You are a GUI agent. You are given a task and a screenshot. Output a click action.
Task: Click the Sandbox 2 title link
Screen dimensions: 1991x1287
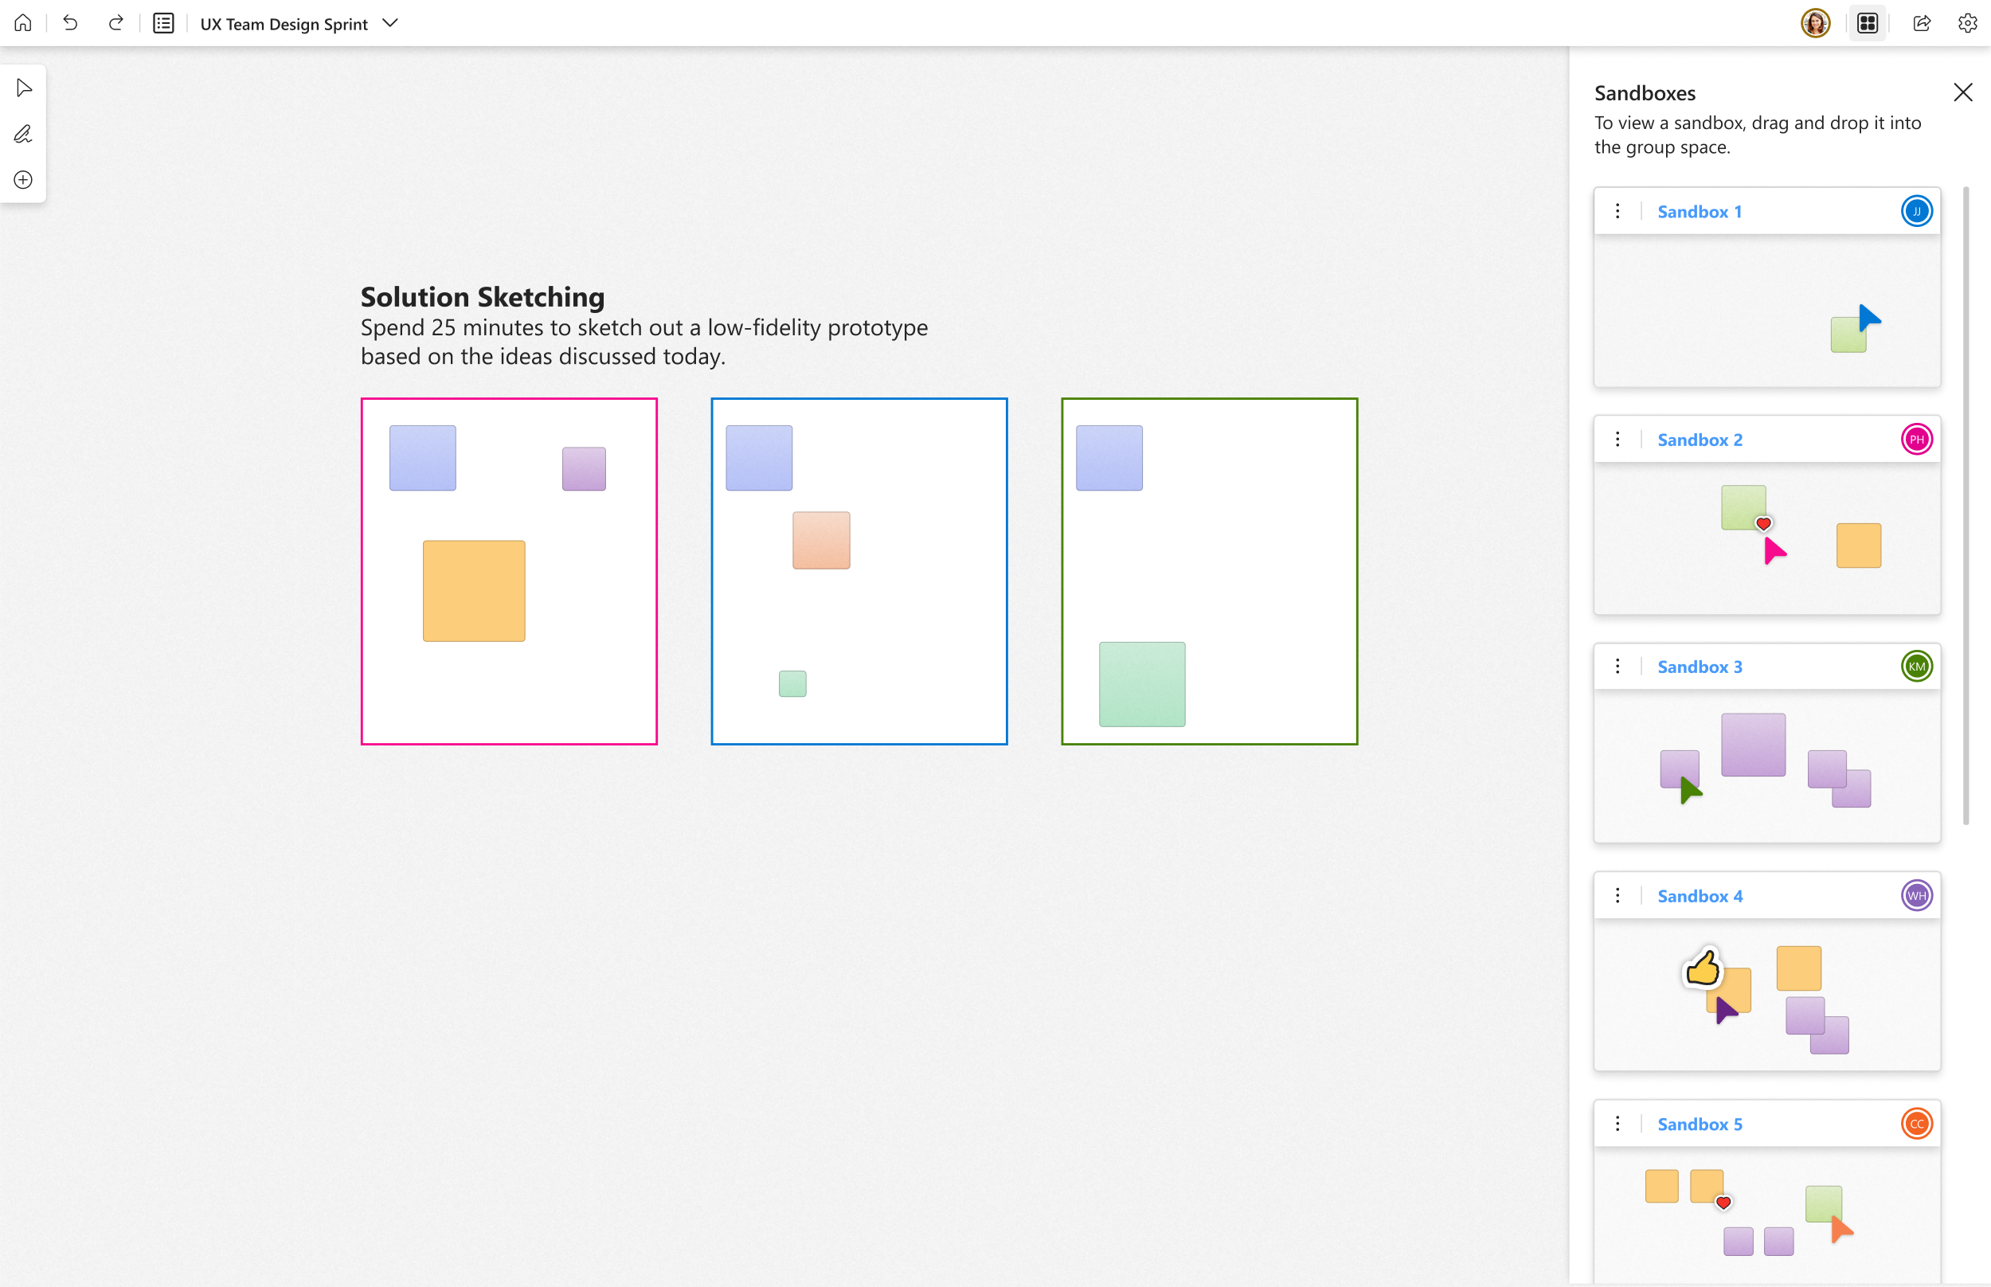[1700, 440]
